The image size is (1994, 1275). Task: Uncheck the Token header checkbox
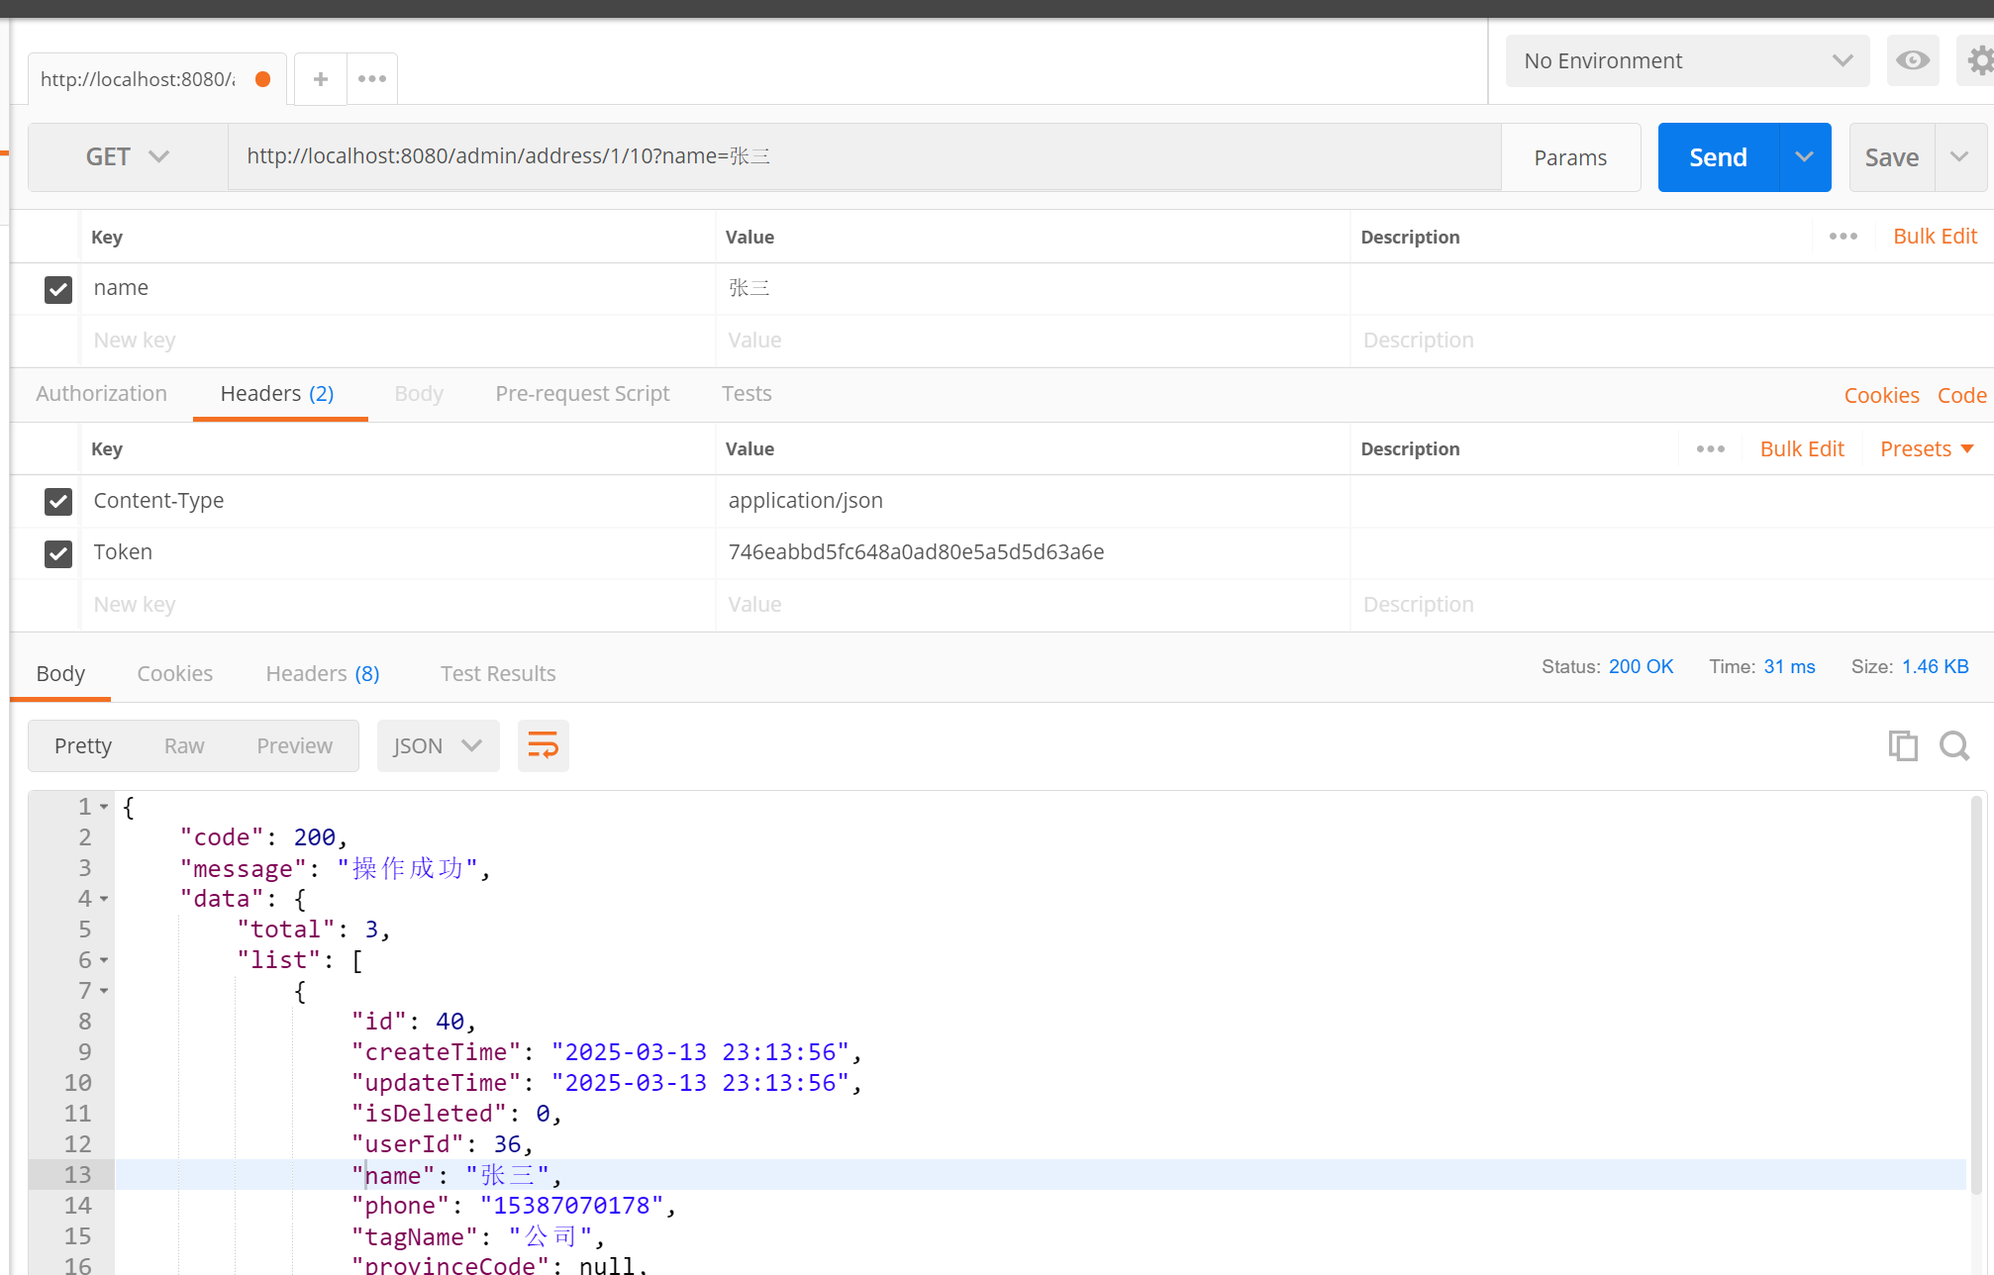tap(58, 552)
